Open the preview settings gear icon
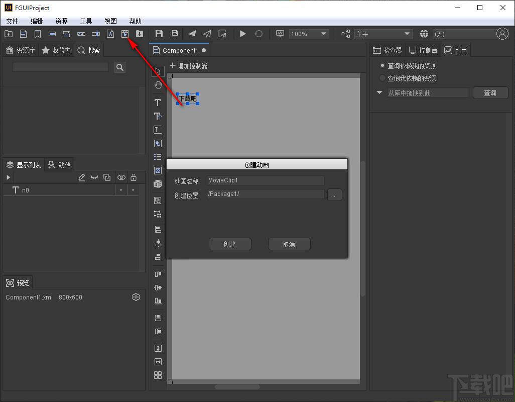The height and width of the screenshot is (402, 515). (x=136, y=297)
